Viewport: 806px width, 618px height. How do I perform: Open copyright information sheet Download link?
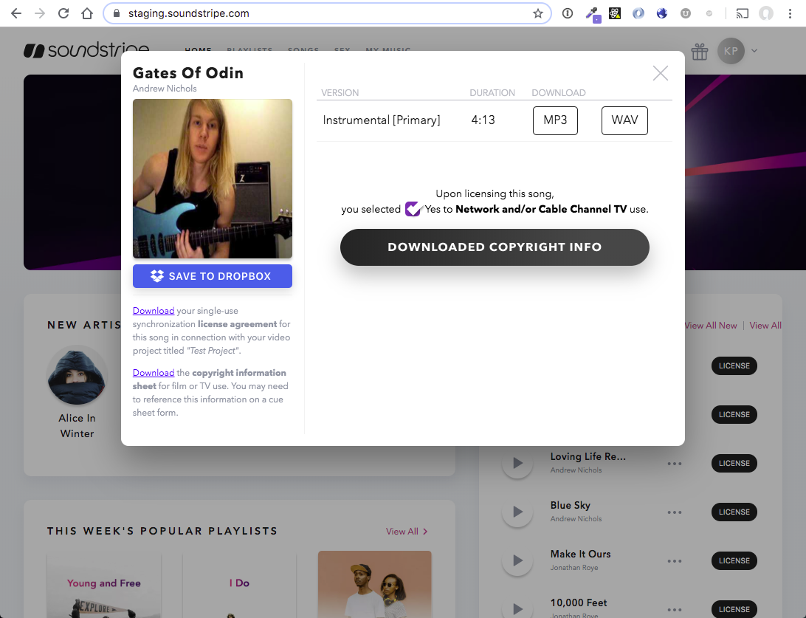click(154, 373)
